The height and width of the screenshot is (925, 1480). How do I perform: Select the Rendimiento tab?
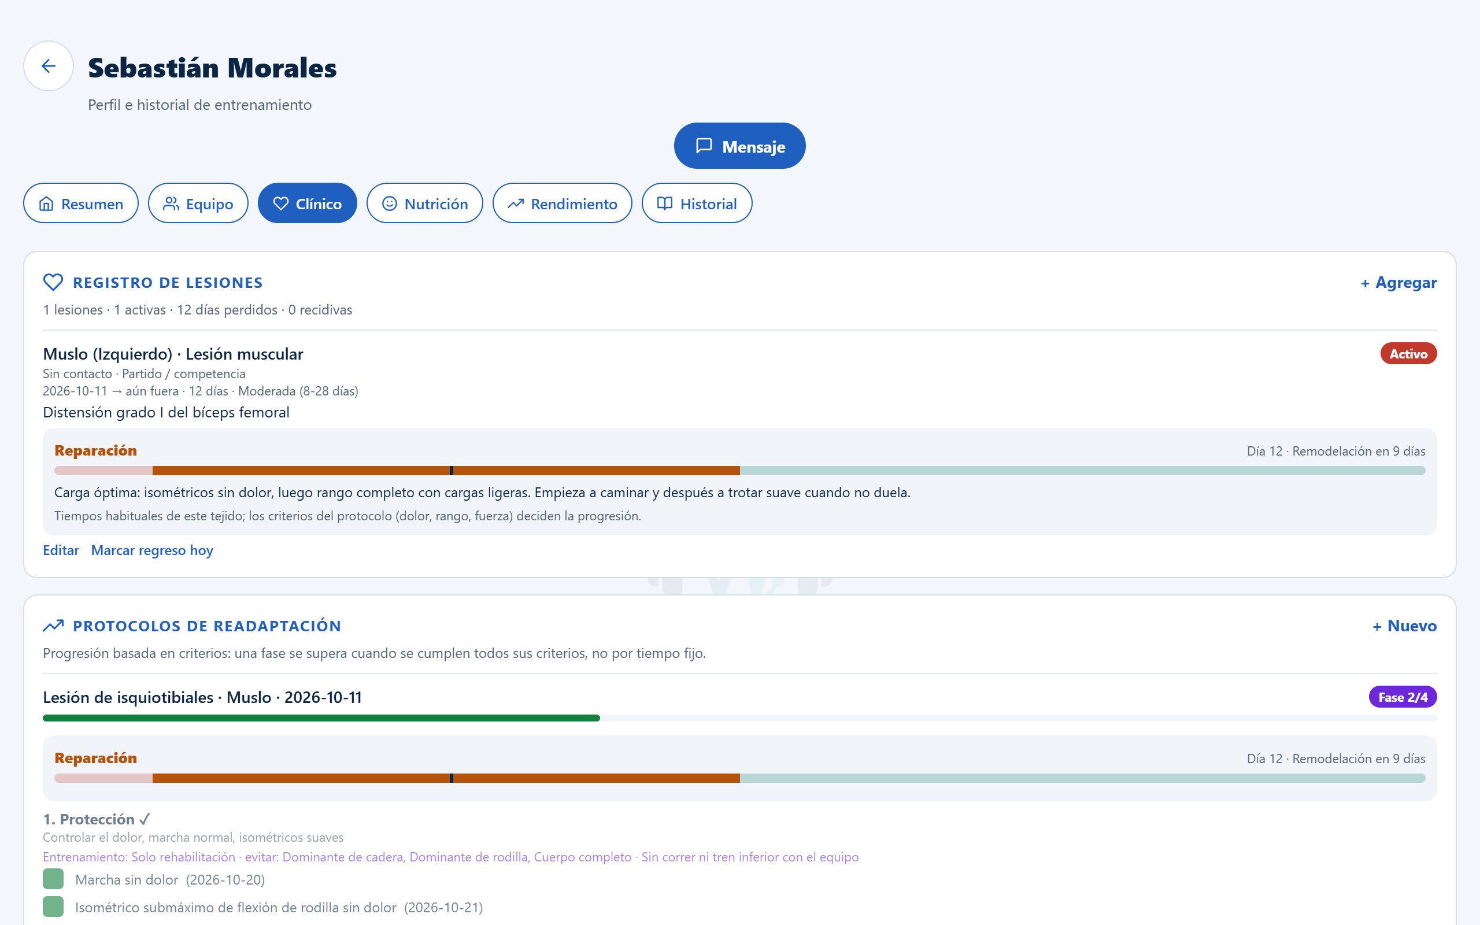click(x=562, y=203)
